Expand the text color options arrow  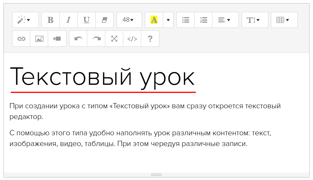click(168, 20)
